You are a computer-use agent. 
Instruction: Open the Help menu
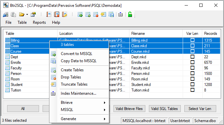[x=56, y=22]
